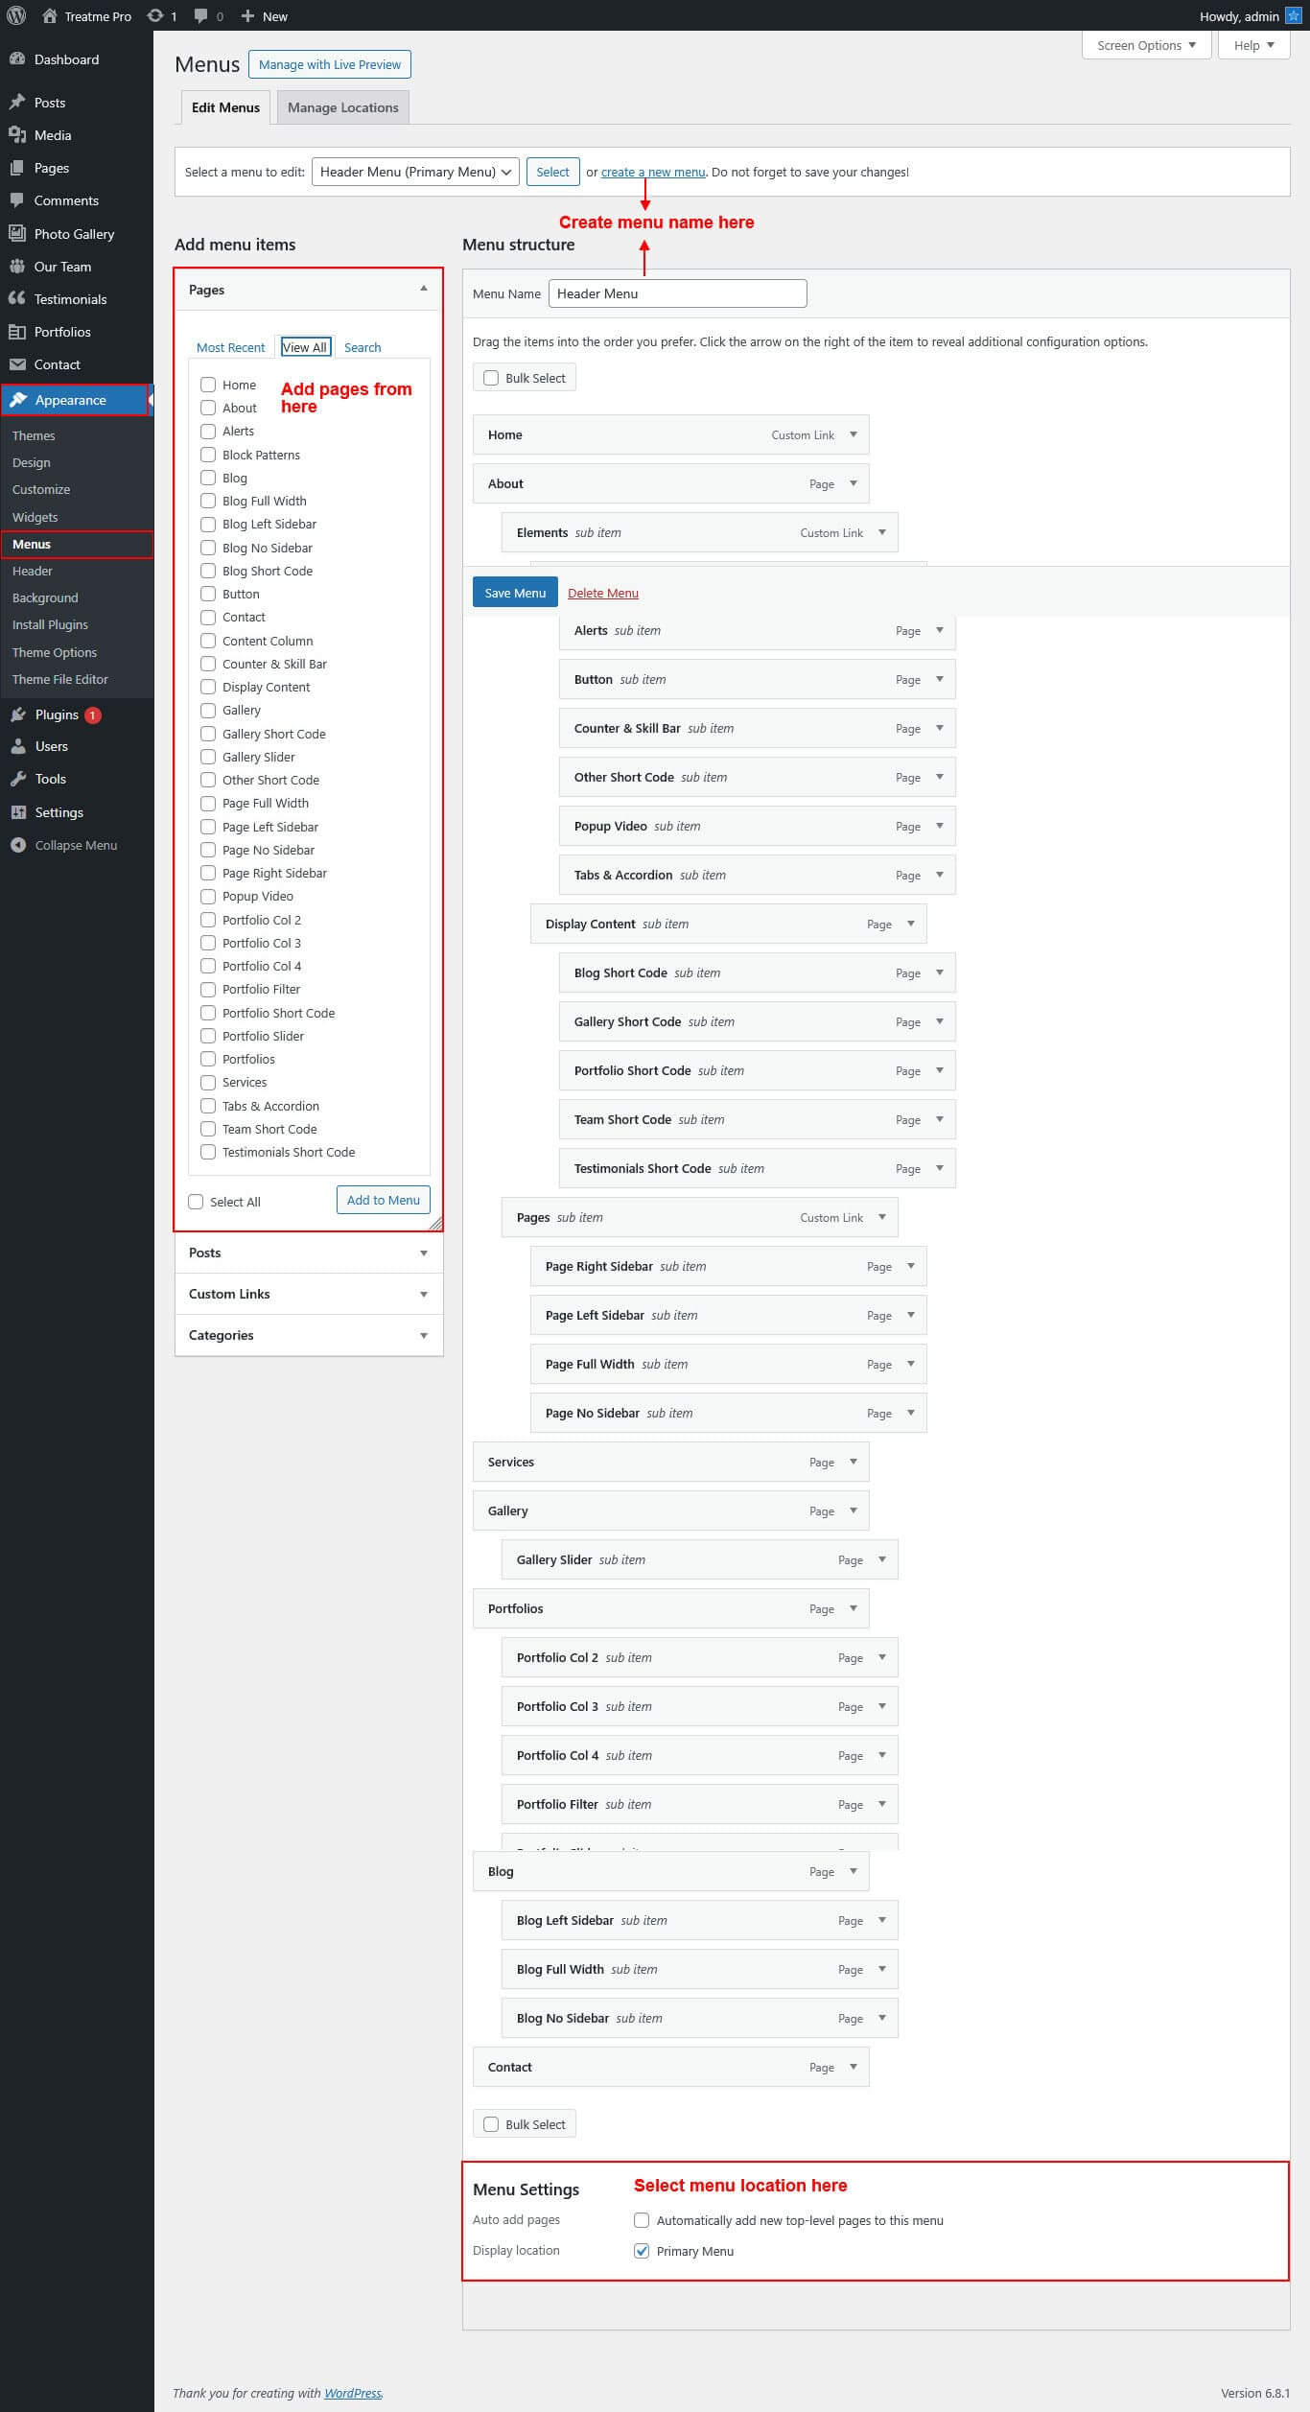Click the Menu Name text field

[x=677, y=293]
